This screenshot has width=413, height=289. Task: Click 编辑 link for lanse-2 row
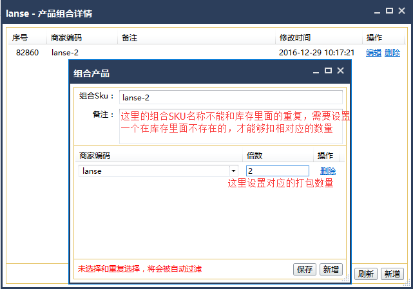coord(374,53)
